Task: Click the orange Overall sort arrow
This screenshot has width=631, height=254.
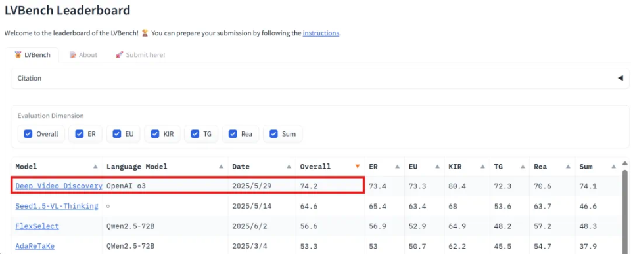Action: [x=358, y=167]
